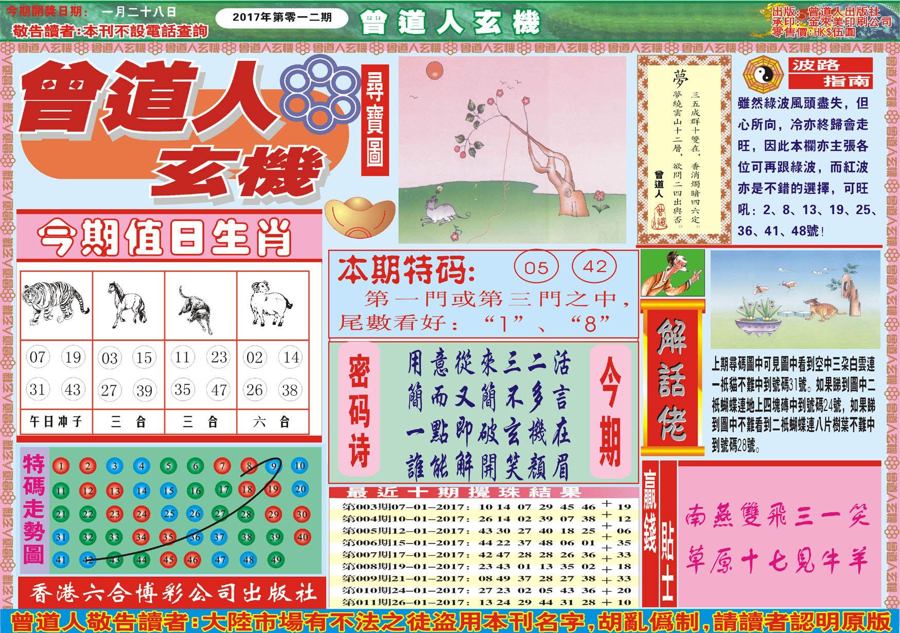Screen dimensions: 900x633
Task: Click the 六合 label under the ram
Action: tap(272, 422)
